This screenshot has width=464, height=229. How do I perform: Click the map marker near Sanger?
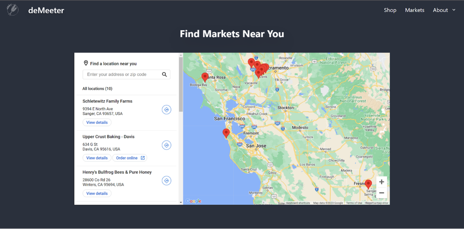368,184
